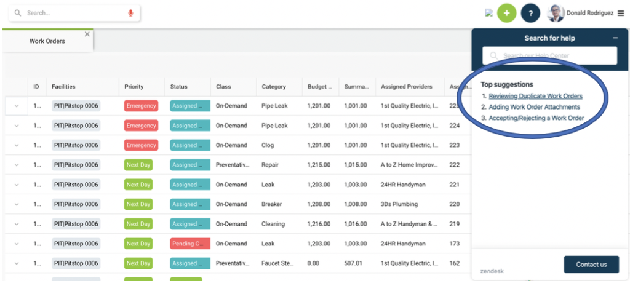Click the main Search input box
Image resolution: width=630 pixels, height=283 pixels.
tap(74, 13)
